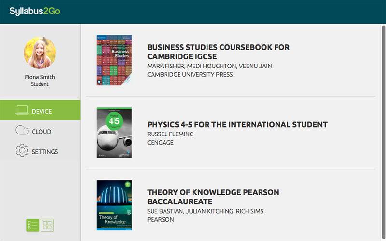Select the CLOUD menu label

pyautogui.click(x=41, y=132)
